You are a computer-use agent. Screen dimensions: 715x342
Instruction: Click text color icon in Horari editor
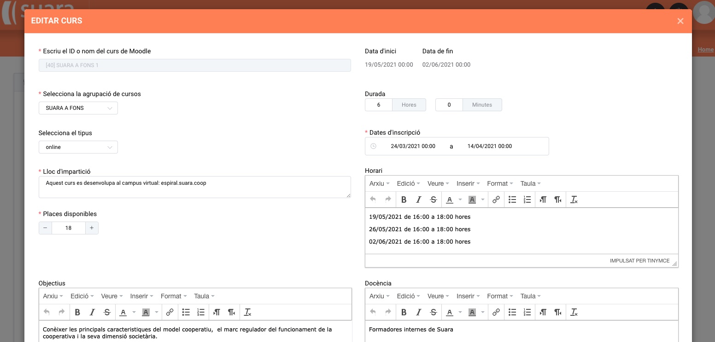[x=449, y=199]
